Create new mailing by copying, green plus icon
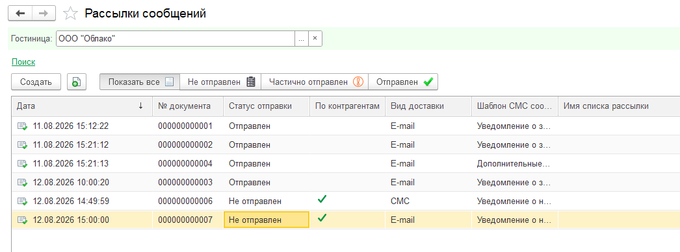Viewport: 680px width, 252px height. 77,82
